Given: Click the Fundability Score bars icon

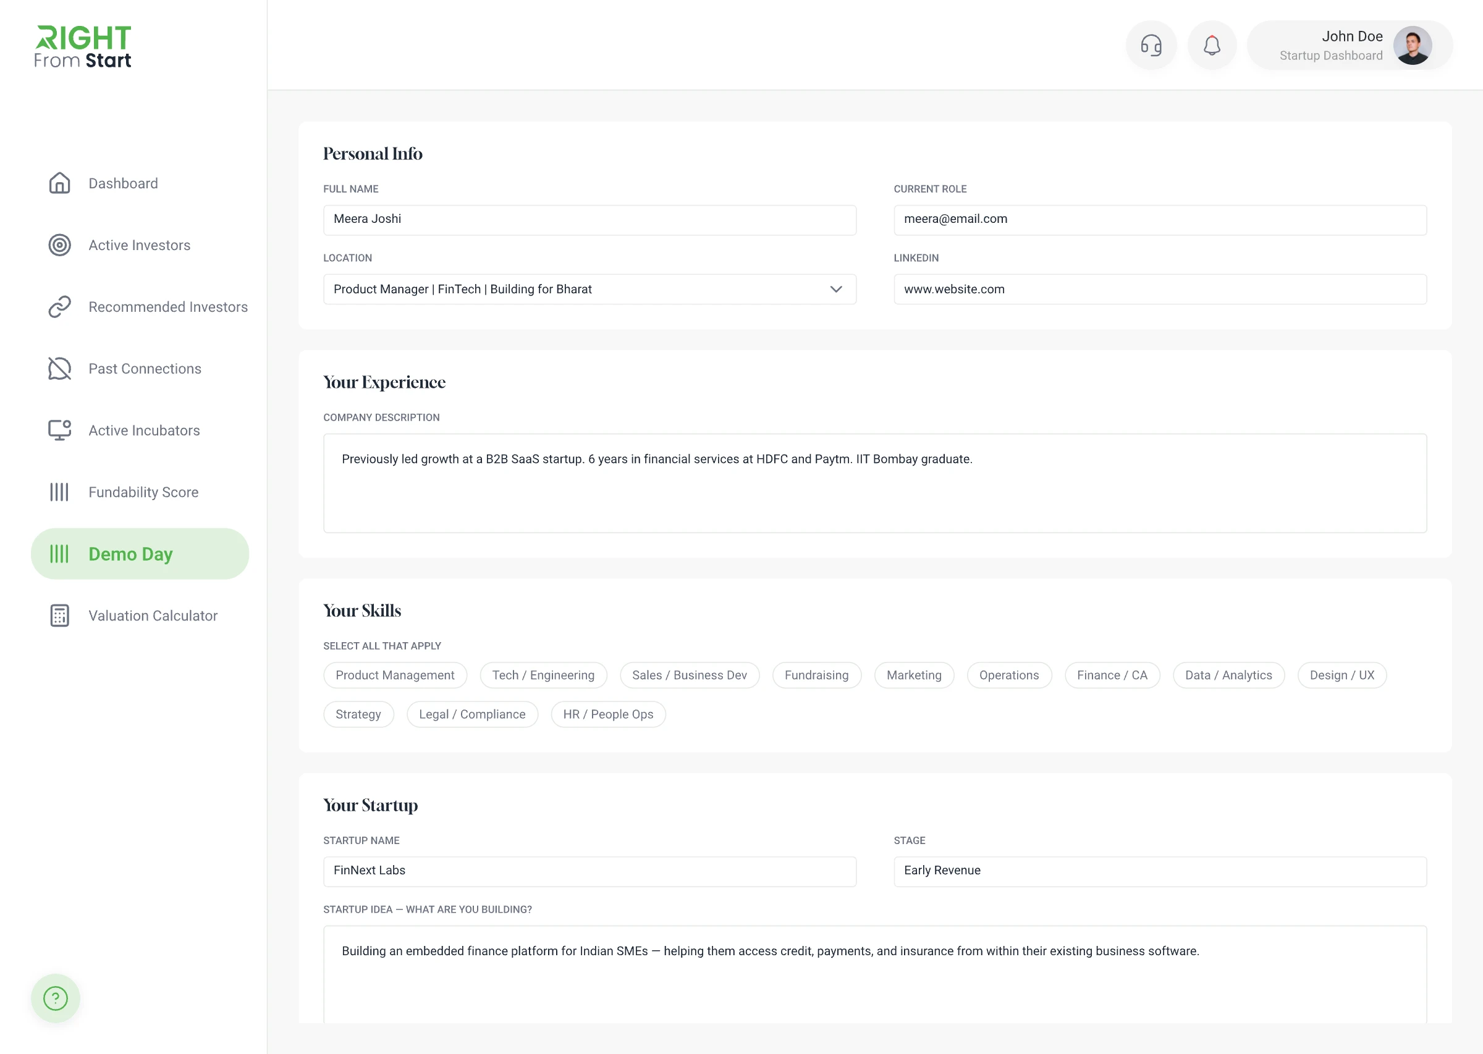Looking at the screenshot, I should (x=60, y=492).
